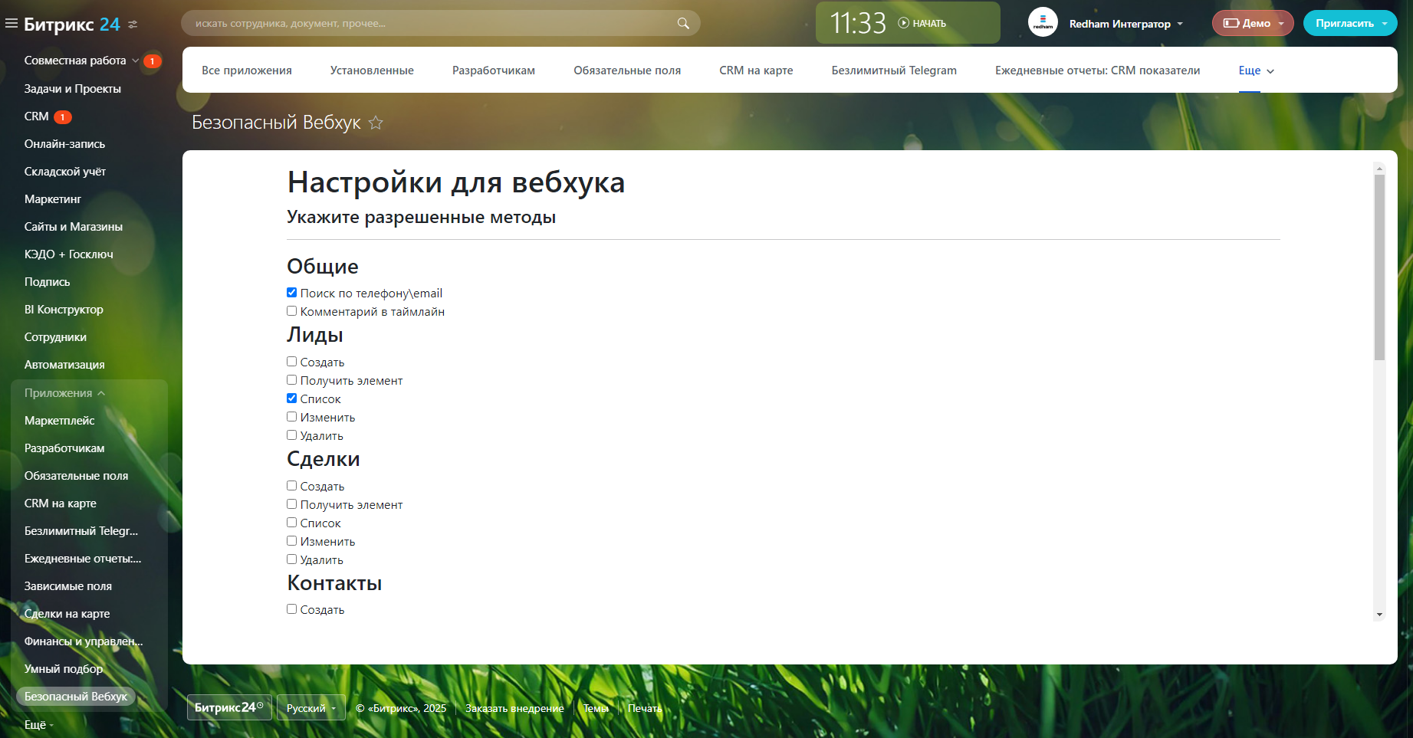Open the Разработчикам tab
Viewport: 1413px width, 738px height.
tap(493, 71)
